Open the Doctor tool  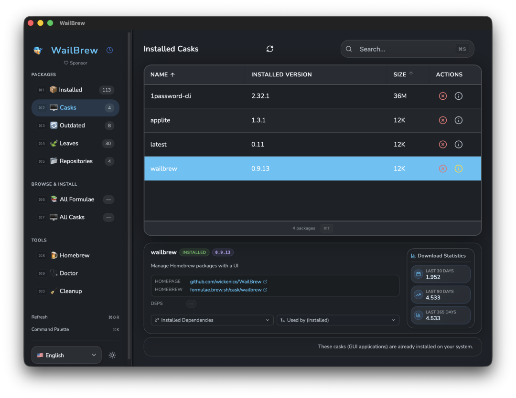75,273
